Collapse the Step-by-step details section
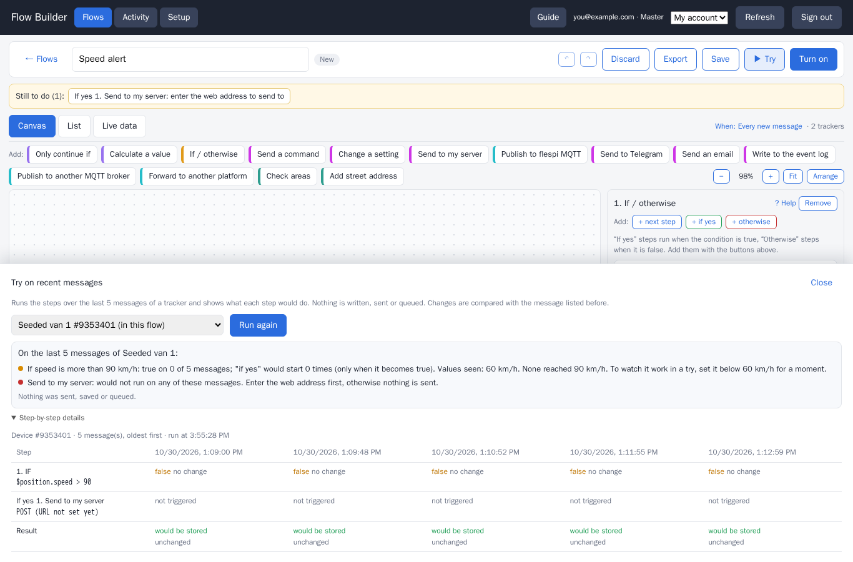Image resolution: width=853 pixels, height=562 pixels. point(48,418)
